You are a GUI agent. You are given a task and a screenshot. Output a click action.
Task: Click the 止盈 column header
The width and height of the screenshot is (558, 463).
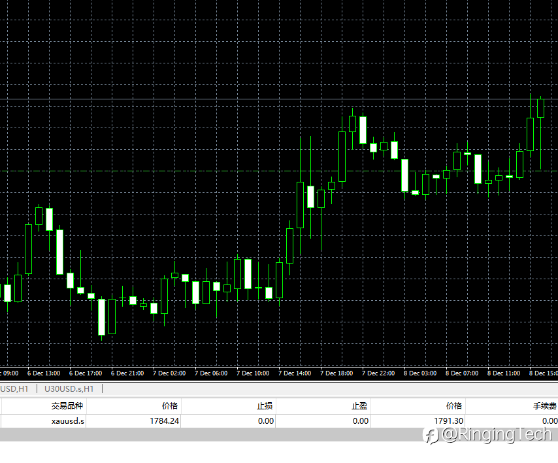click(359, 405)
